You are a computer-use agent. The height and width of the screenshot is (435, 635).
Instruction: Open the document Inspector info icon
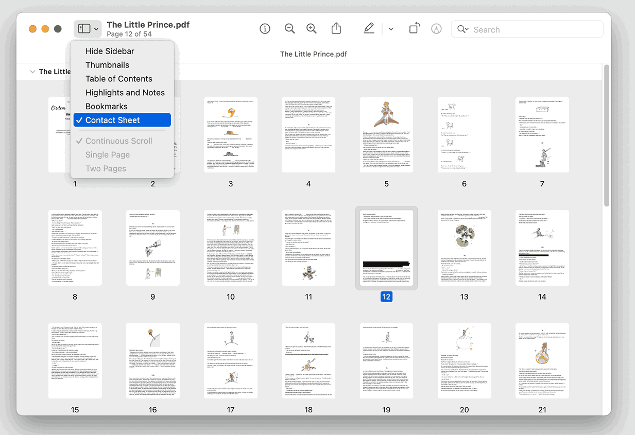pos(265,28)
